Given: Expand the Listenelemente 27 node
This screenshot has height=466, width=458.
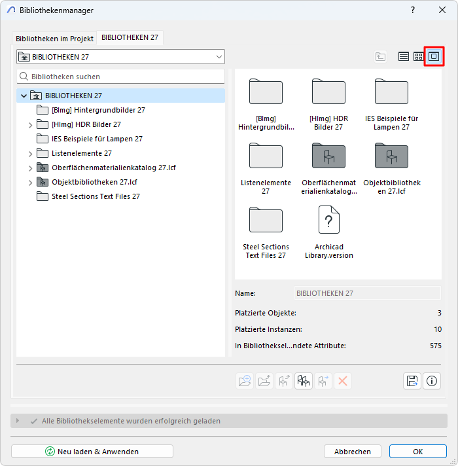Looking at the screenshot, I should click(30, 154).
